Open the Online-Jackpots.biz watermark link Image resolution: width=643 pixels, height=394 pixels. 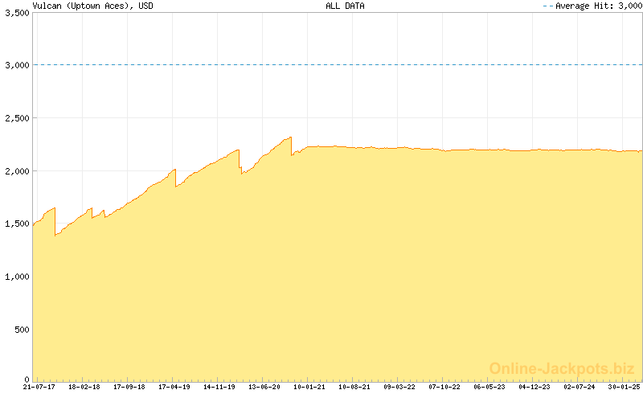pos(562,368)
